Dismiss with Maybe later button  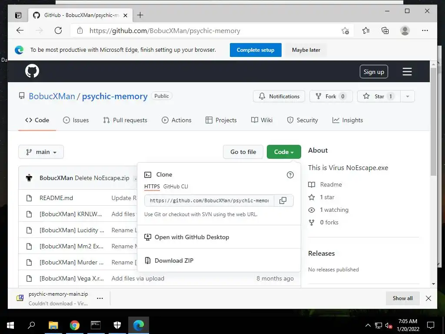point(306,50)
